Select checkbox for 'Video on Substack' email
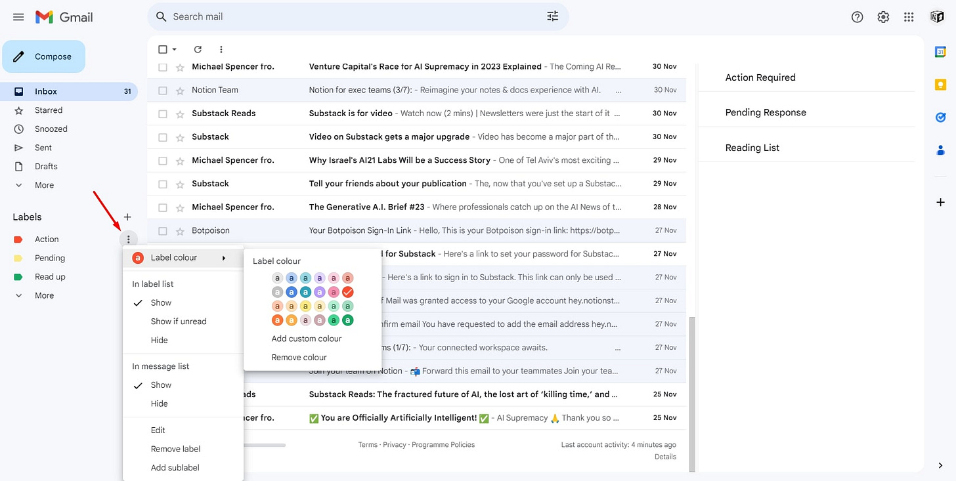 [163, 138]
